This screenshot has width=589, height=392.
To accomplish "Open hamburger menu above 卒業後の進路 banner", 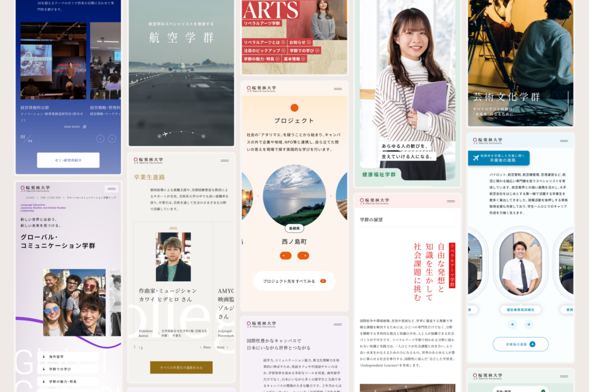I will click(x=564, y=141).
